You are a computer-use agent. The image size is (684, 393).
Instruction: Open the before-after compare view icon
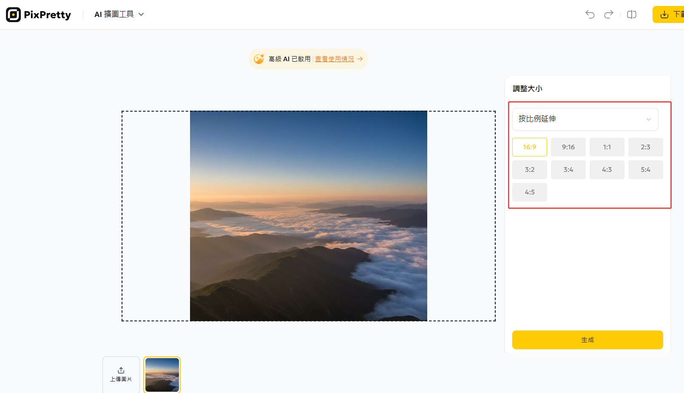click(631, 14)
